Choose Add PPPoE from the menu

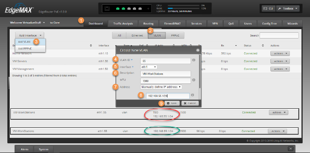[31, 49]
